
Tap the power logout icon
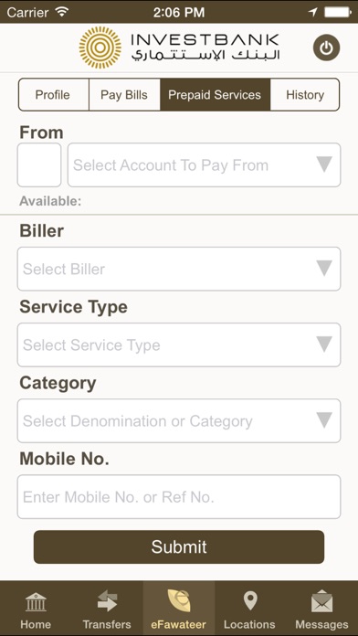pyautogui.click(x=326, y=48)
